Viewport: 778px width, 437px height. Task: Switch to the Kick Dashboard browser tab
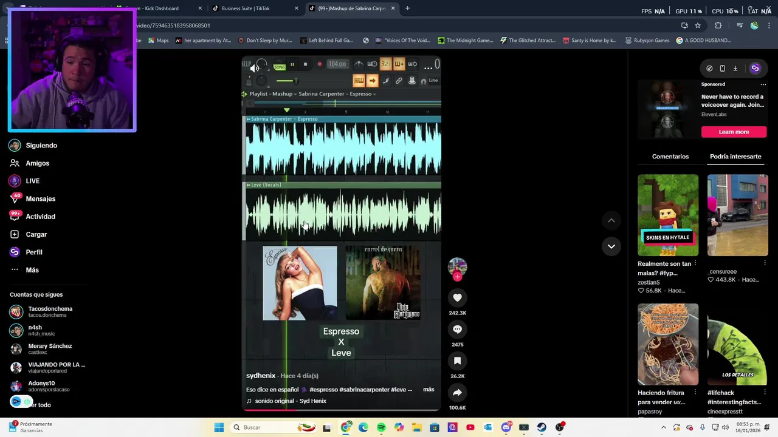(158, 8)
